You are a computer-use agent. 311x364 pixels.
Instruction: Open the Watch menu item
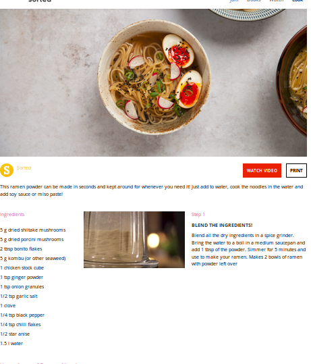[x=277, y=1]
